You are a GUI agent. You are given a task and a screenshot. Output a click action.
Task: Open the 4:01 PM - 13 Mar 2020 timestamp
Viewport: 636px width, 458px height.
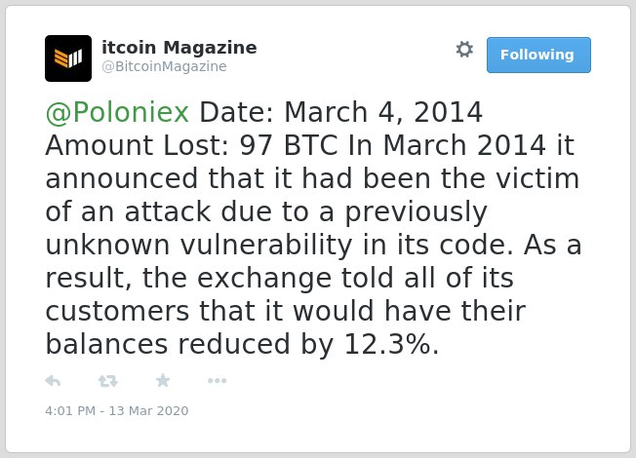[x=117, y=411]
